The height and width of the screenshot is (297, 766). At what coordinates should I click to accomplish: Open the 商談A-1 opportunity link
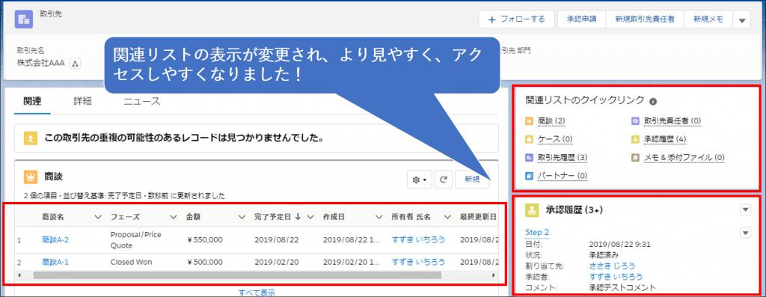tap(55, 263)
